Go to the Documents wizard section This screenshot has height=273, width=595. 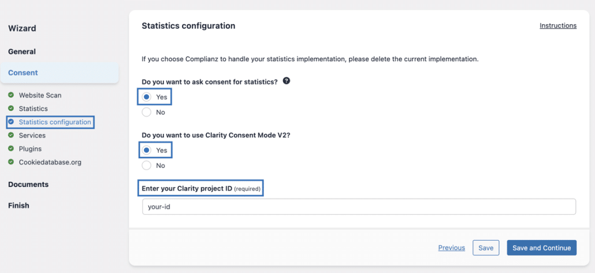[28, 185]
